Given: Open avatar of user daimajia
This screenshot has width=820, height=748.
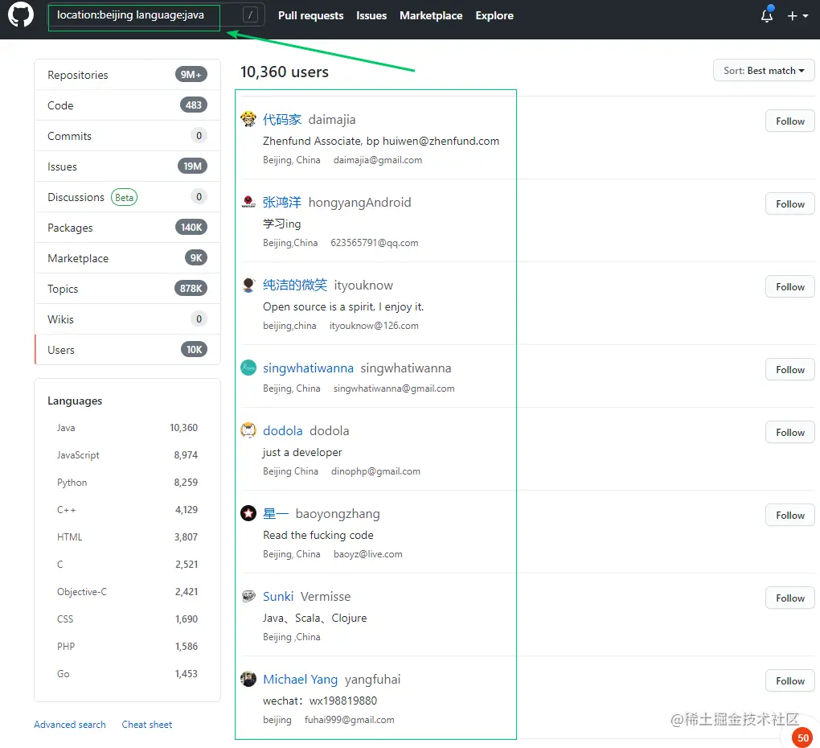Looking at the screenshot, I should click(x=248, y=119).
